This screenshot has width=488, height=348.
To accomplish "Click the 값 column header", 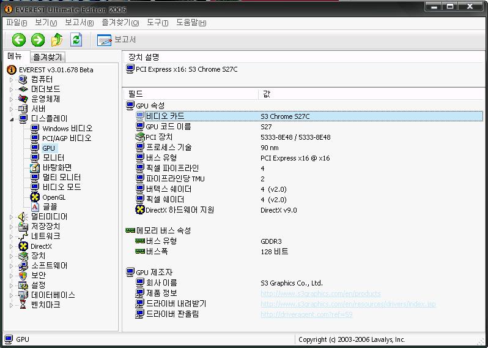I will [x=371, y=94].
